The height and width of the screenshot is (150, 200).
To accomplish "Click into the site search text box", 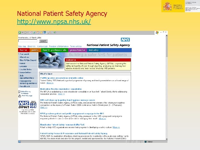I will pos(28,41).
